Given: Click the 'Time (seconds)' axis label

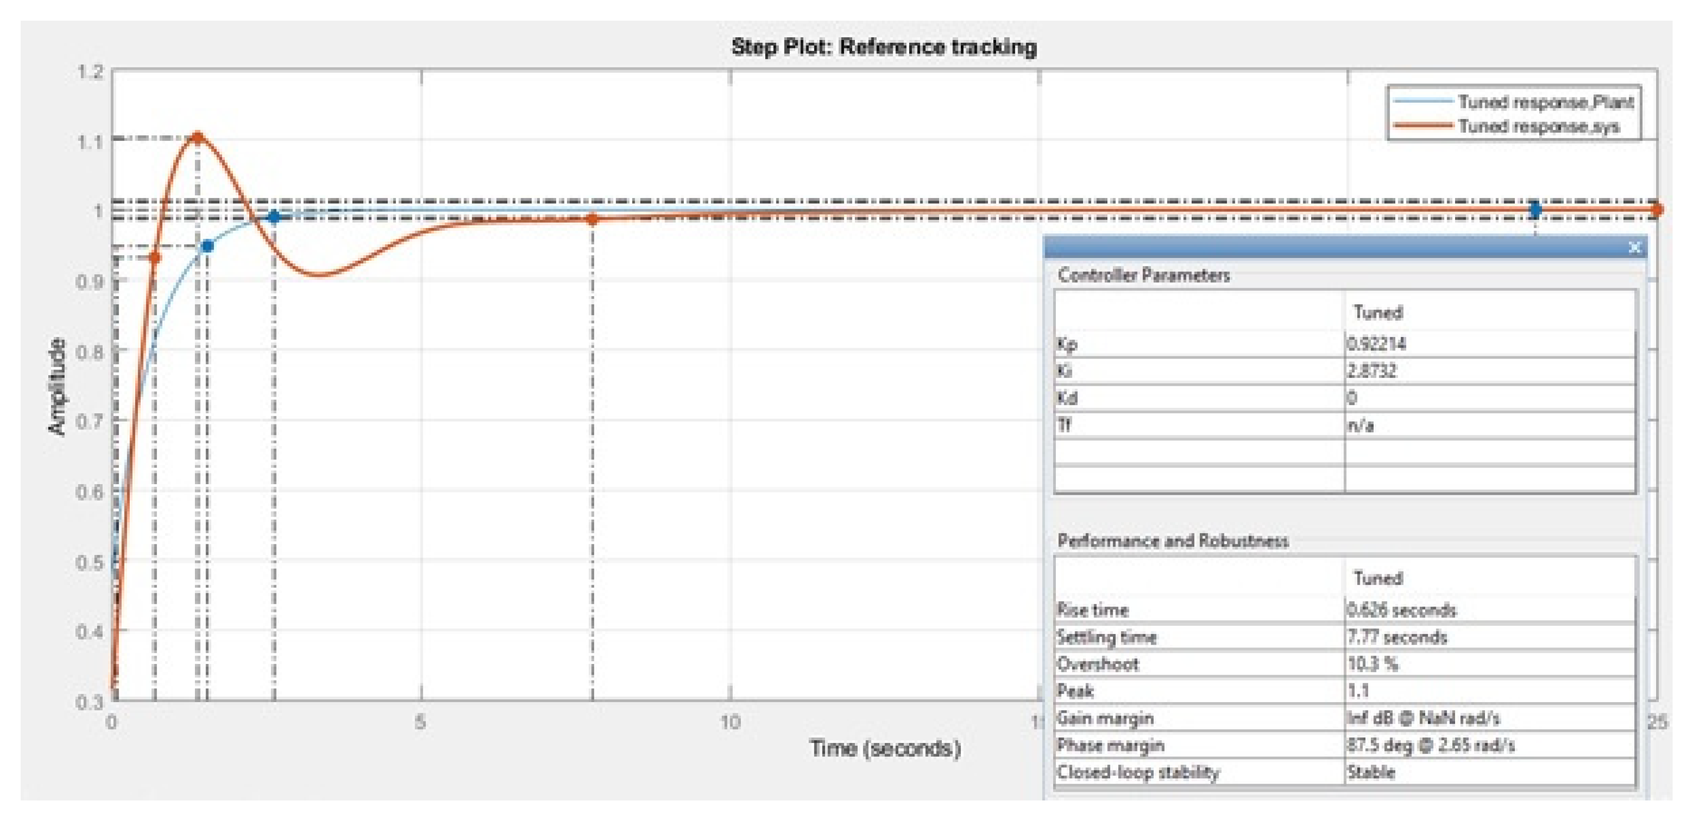Looking at the screenshot, I should coord(884,748).
